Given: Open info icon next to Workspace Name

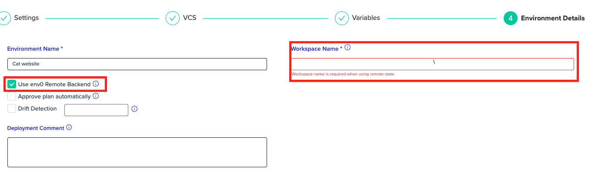Looking at the screenshot, I should point(348,48).
